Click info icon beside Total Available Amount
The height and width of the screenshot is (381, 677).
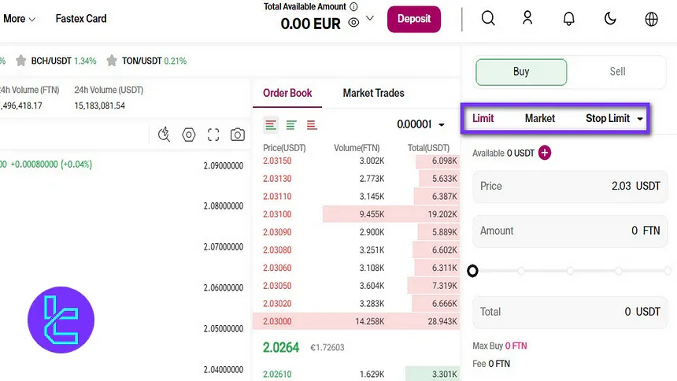click(x=353, y=6)
